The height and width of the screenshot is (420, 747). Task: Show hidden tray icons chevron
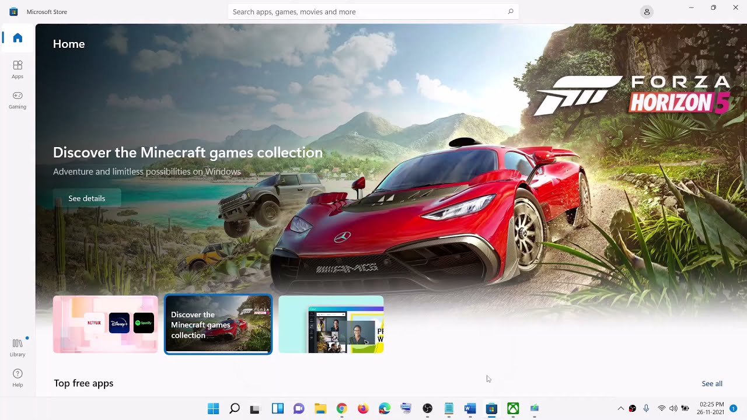pyautogui.click(x=620, y=408)
